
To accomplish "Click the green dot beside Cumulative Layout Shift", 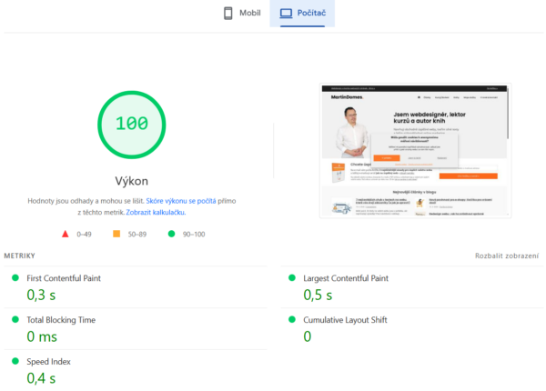I will tap(292, 319).
